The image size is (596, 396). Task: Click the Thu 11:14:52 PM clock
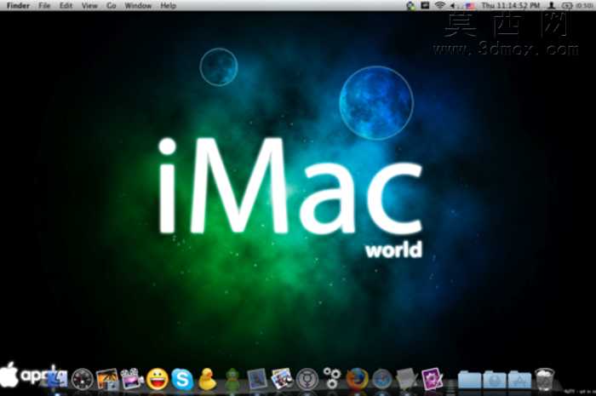pos(511,5)
